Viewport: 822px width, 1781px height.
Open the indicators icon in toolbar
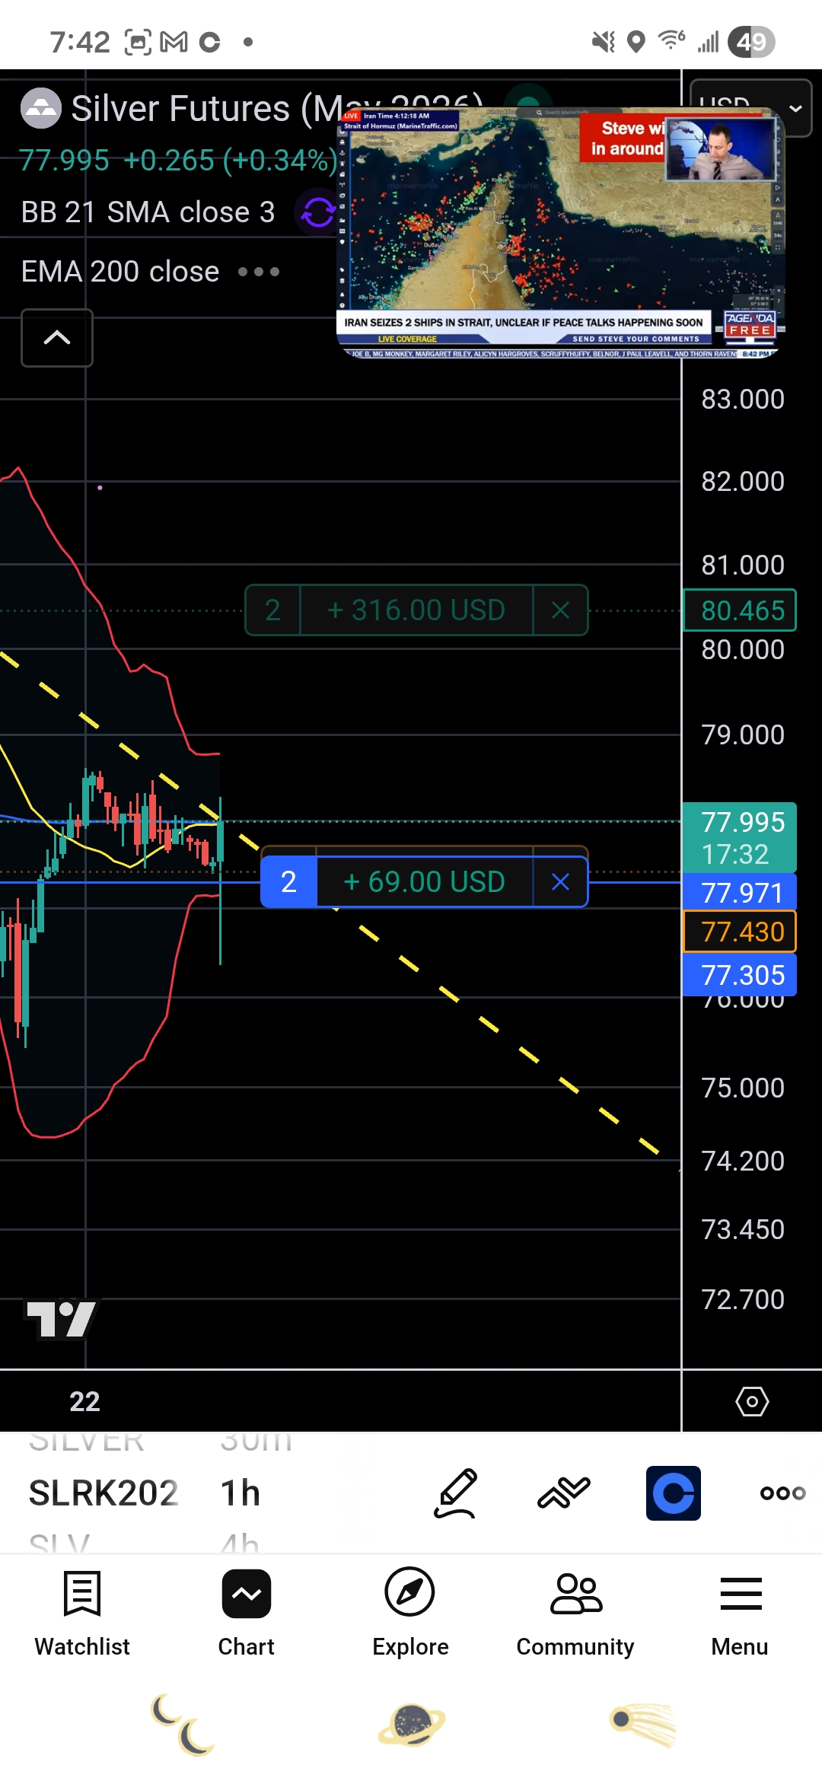564,1493
